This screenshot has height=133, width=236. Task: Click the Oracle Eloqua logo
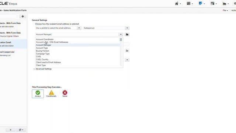tap(8, 3)
